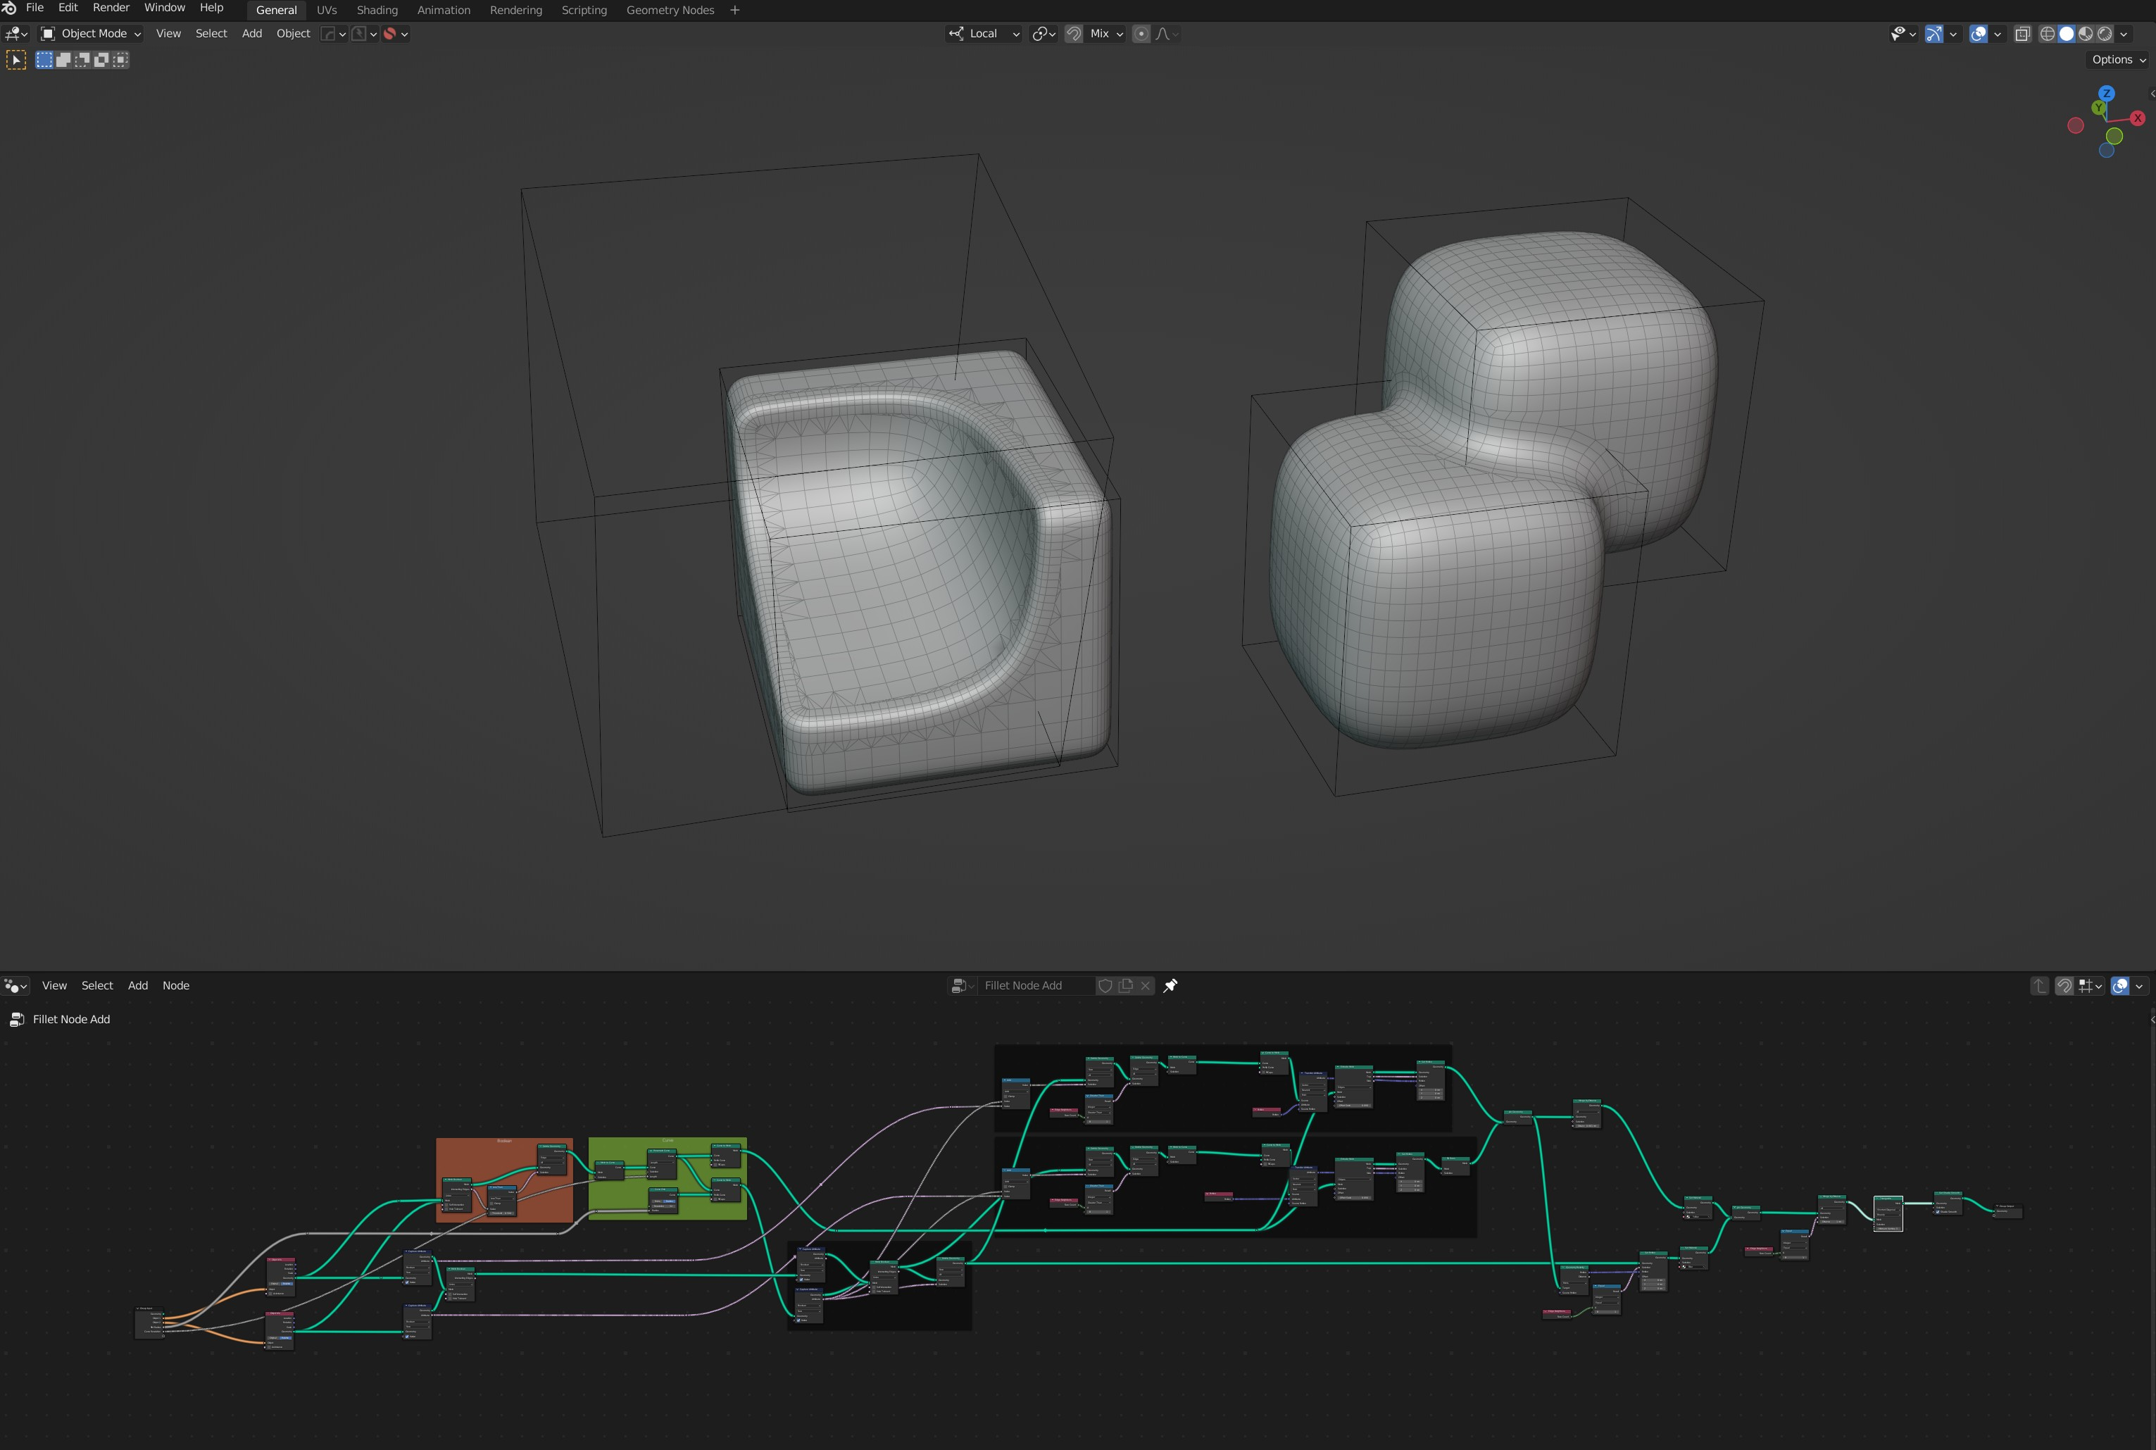
Task: Toggle proportional editing in viewport header
Action: click(x=1142, y=35)
